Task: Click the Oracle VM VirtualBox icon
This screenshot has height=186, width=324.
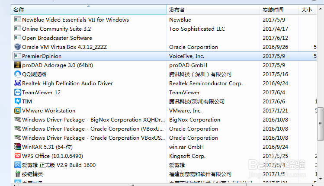Action: pos(18,47)
